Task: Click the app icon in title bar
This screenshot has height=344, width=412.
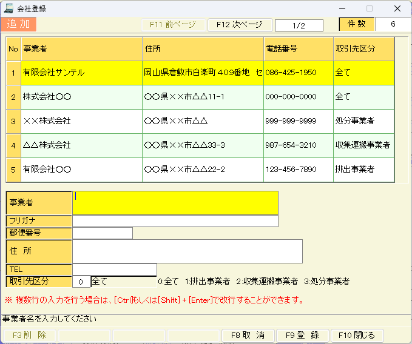Action: pos(8,8)
